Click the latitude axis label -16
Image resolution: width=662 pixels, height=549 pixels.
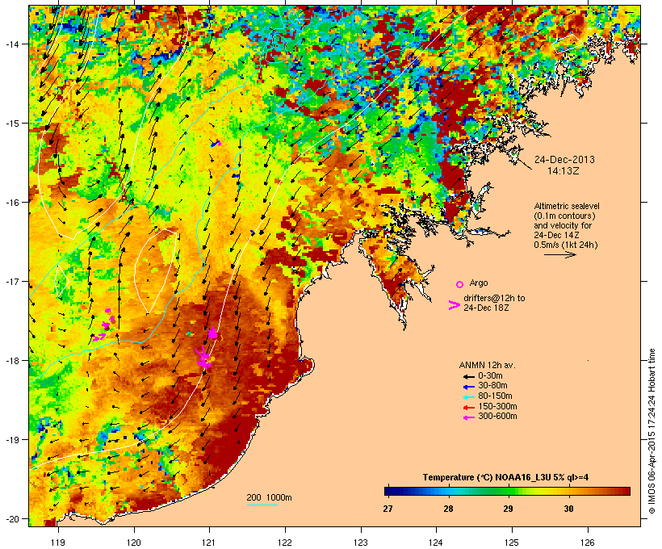tap(11, 203)
